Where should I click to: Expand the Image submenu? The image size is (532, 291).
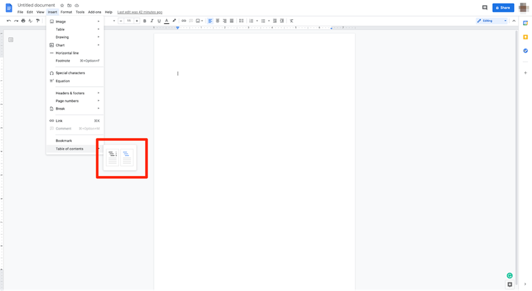(x=74, y=21)
